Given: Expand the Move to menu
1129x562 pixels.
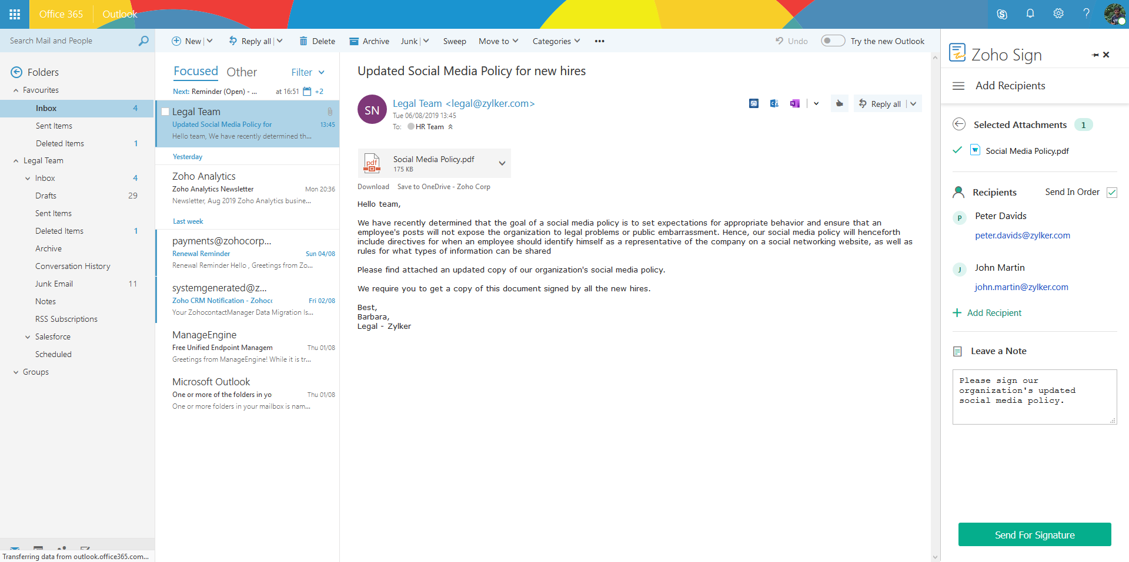Looking at the screenshot, I should tap(498, 41).
